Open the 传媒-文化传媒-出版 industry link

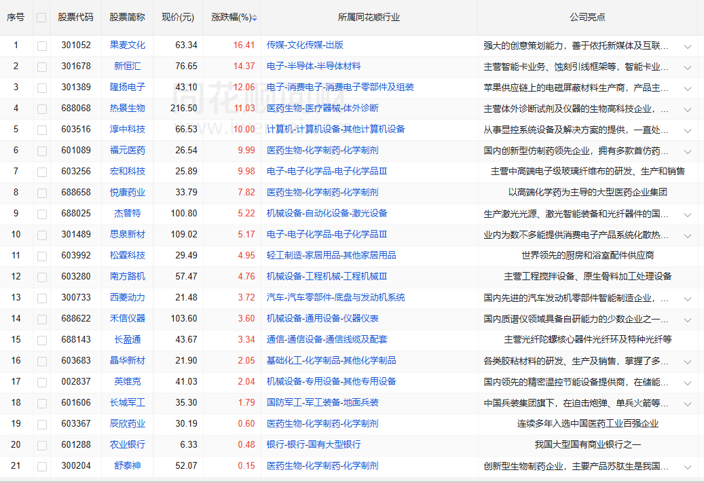(x=305, y=45)
